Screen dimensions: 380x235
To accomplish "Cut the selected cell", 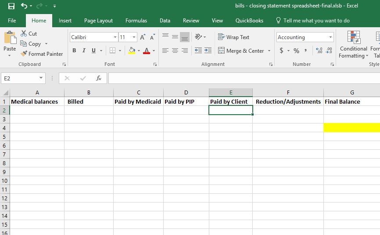I will (29, 33).
